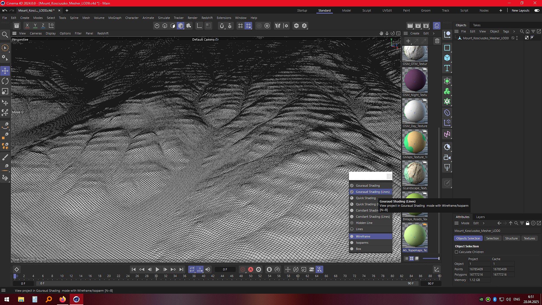The width and height of the screenshot is (542, 305).
Task: Switch to the Sculpt layout tab
Action: pos(366,10)
